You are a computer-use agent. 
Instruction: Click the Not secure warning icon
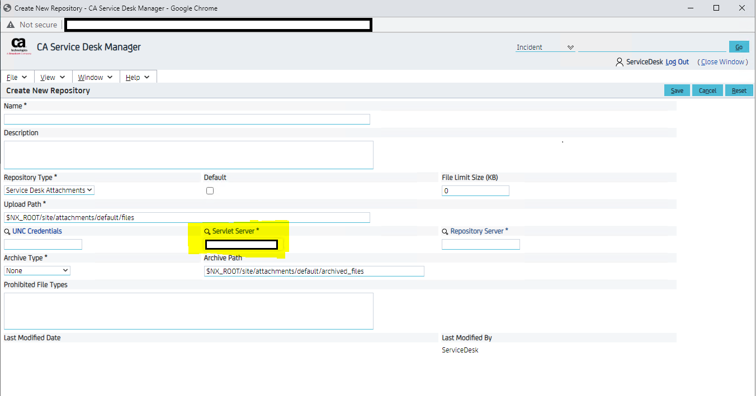11,25
